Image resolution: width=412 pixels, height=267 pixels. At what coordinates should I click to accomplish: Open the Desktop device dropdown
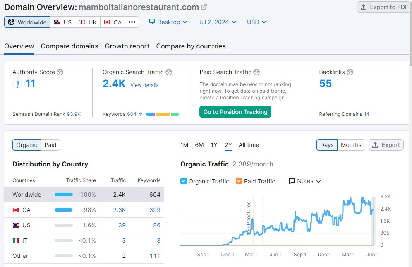pos(168,22)
